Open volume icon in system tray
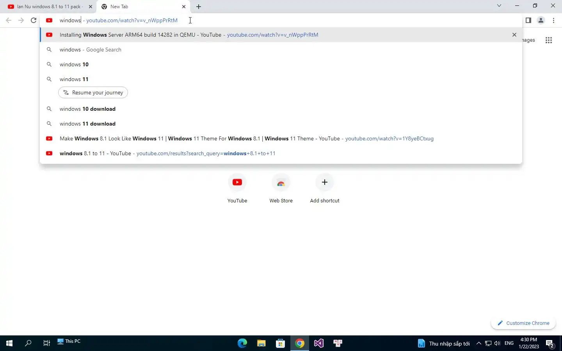The height and width of the screenshot is (351, 562). [497, 343]
